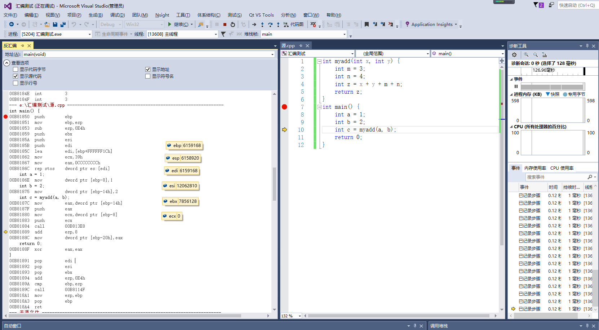
Task: Enable the 显示代码字节 checkbox
Action: (15, 70)
